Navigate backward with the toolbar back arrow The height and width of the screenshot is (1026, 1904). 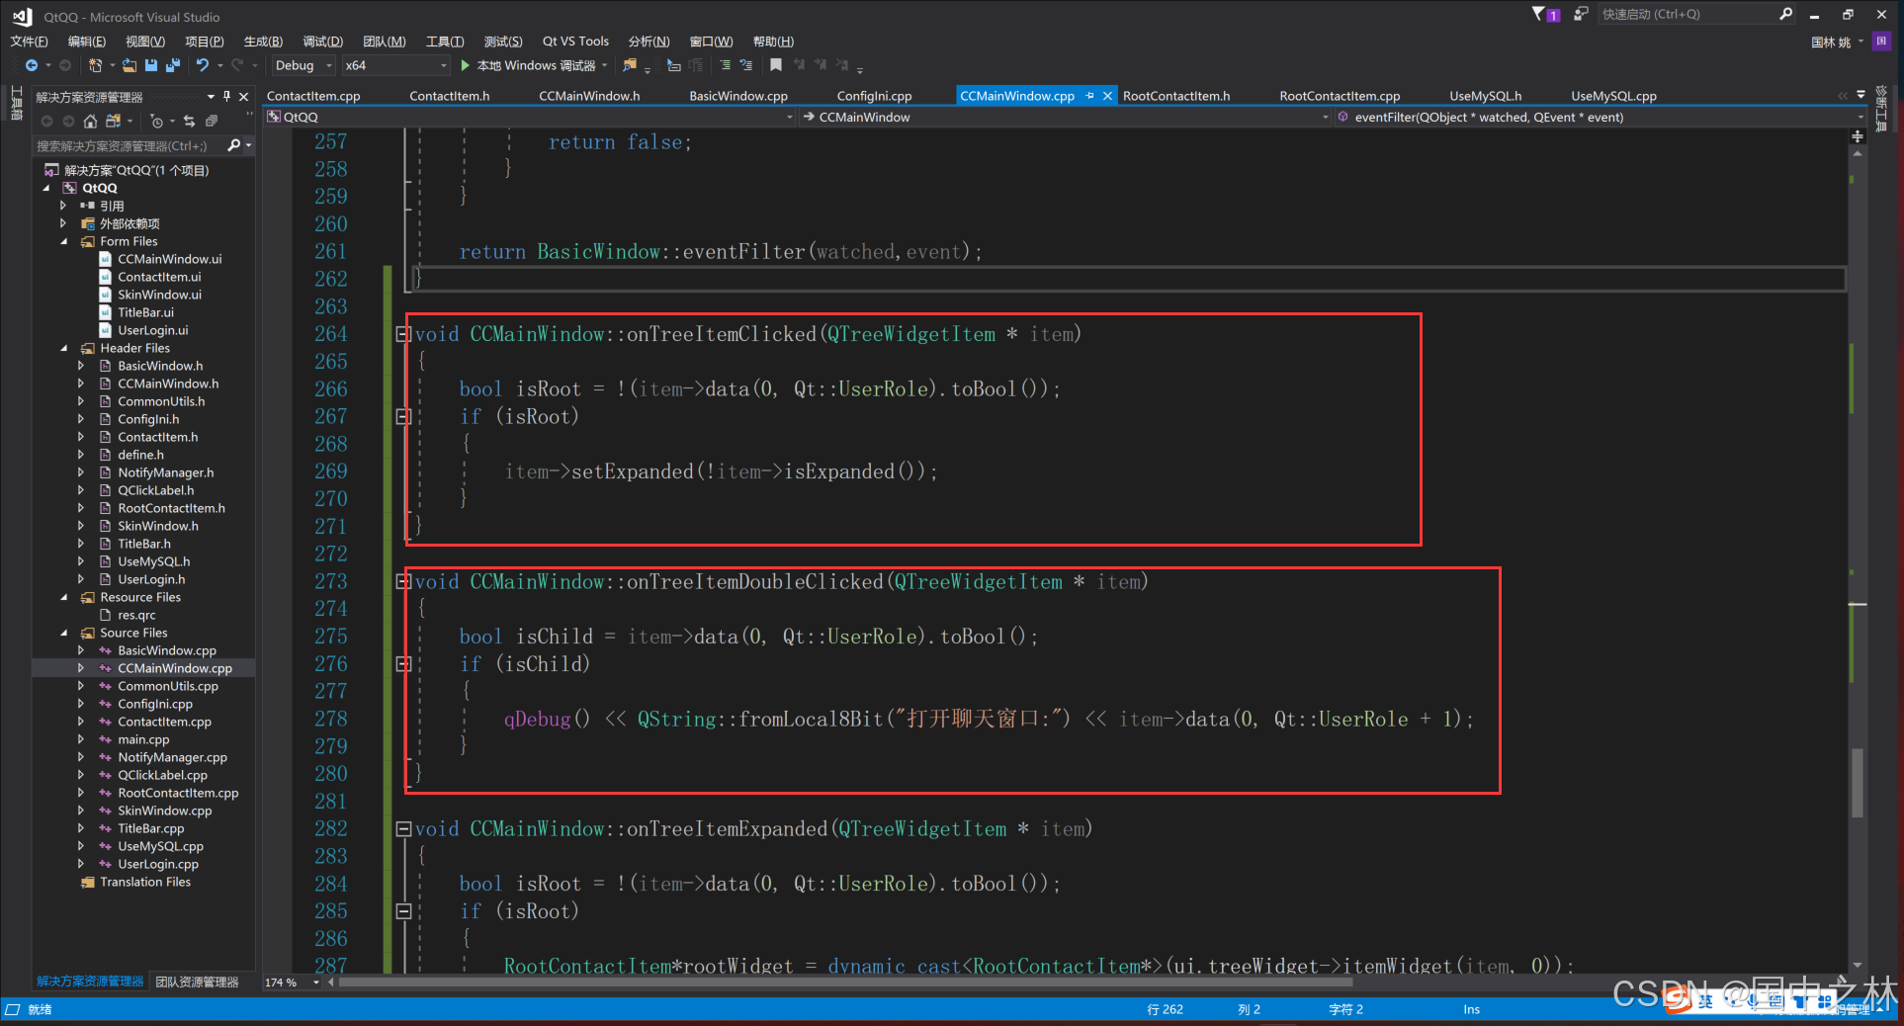click(32, 65)
